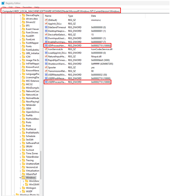Select the Font Drivers key
This screenshot has height=196, width=171.
click(32, 32)
